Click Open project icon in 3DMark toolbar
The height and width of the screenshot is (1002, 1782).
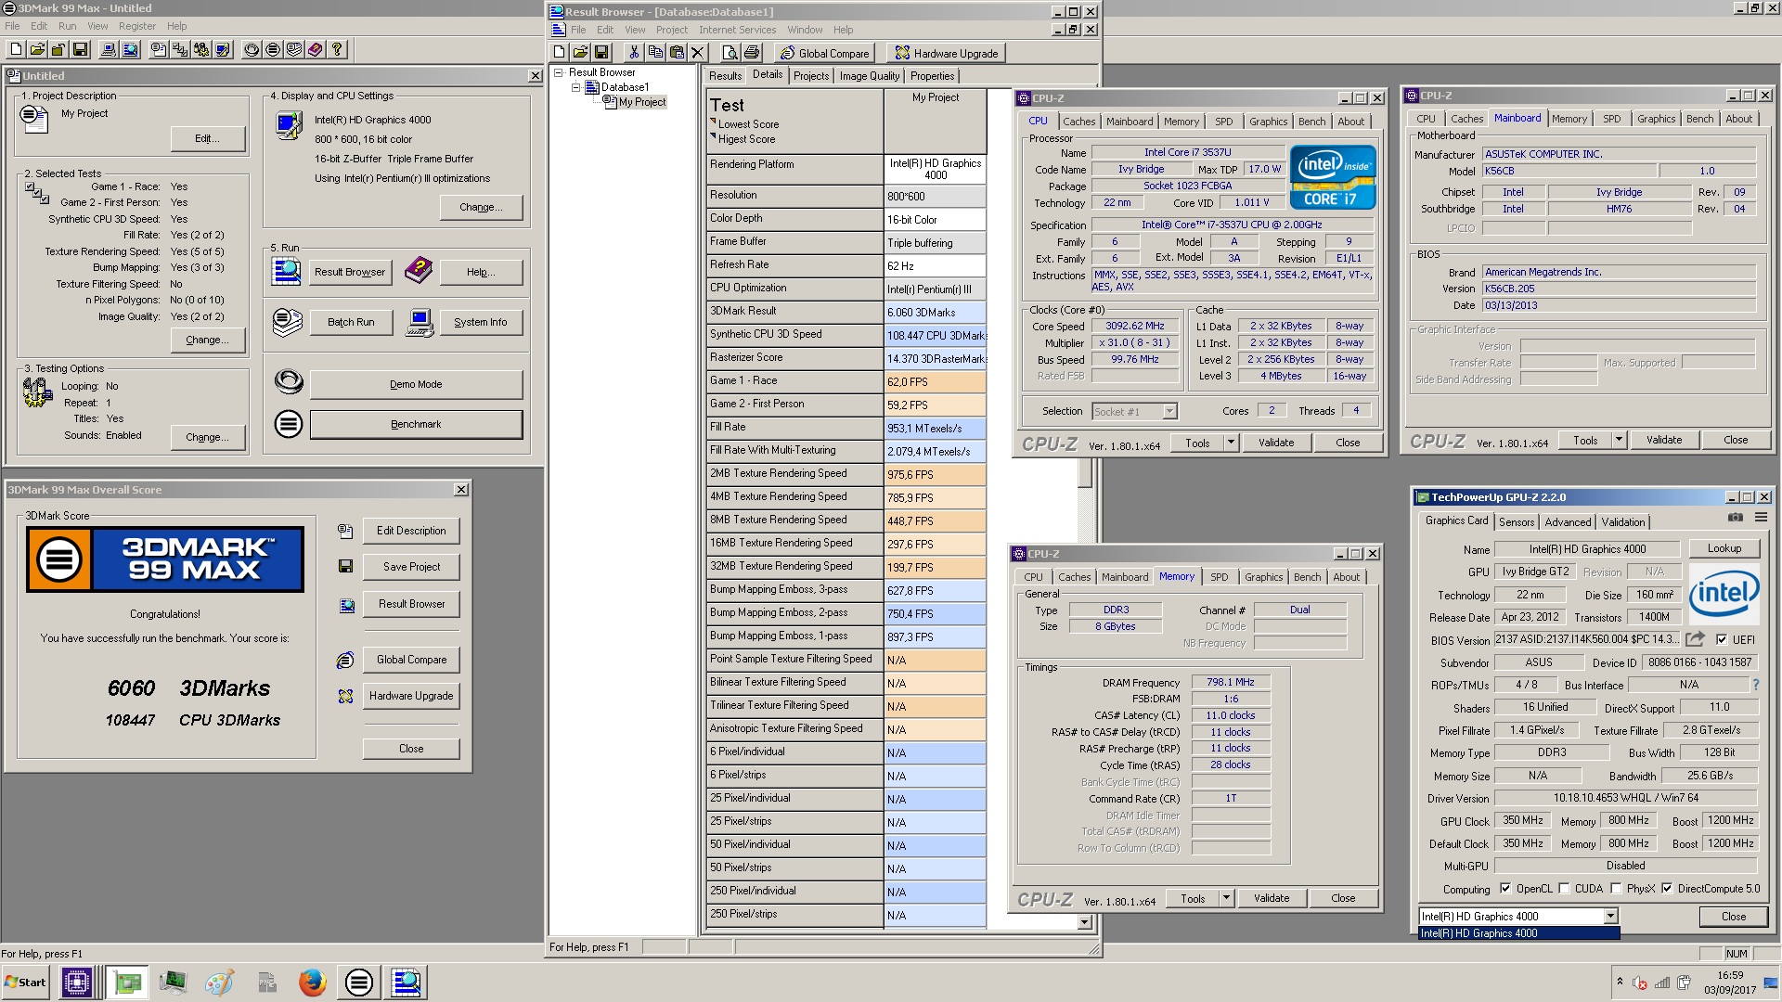tap(37, 49)
